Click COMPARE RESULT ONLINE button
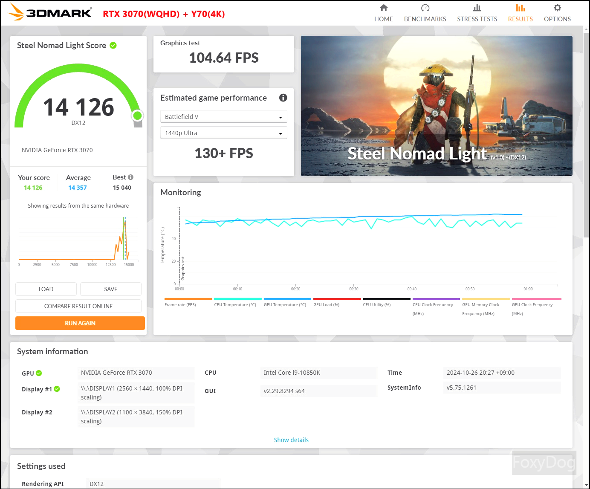The image size is (590, 489). coord(78,306)
